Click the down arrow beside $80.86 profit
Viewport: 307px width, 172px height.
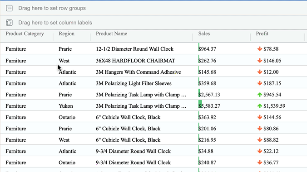click(260, 129)
